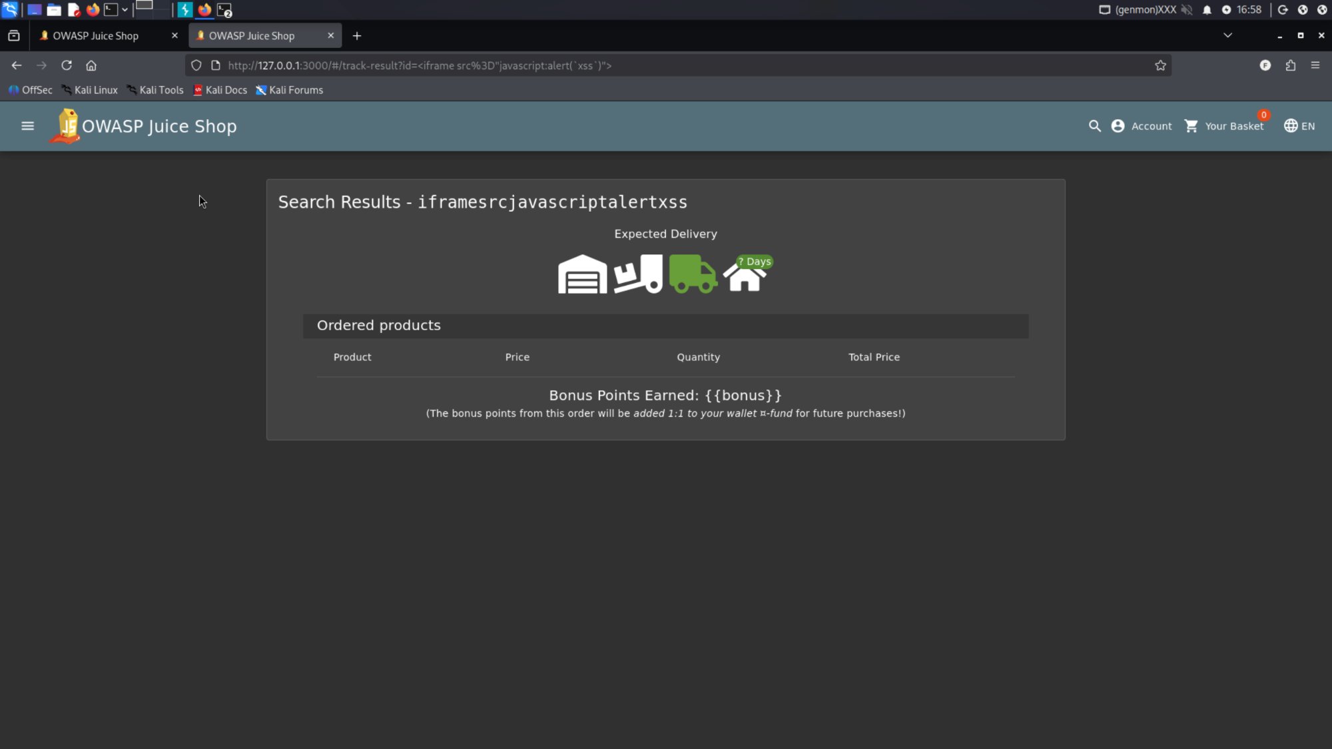Click the green delivery truck icon
This screenshot has width=1332, height=749.
point(693,274)
